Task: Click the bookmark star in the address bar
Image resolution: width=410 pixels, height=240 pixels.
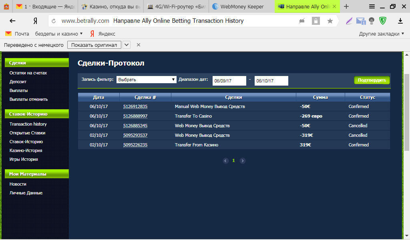Action: (x=330, y=21)
